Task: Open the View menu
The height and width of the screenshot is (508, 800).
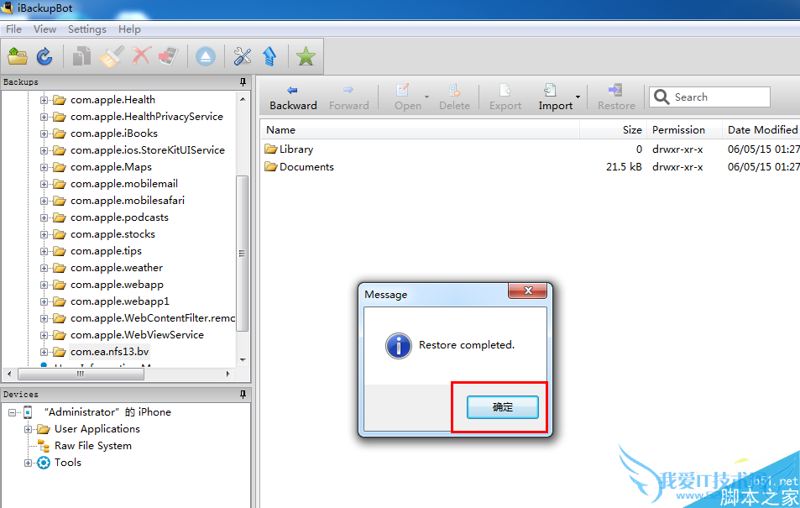Action: coord(44,29)
